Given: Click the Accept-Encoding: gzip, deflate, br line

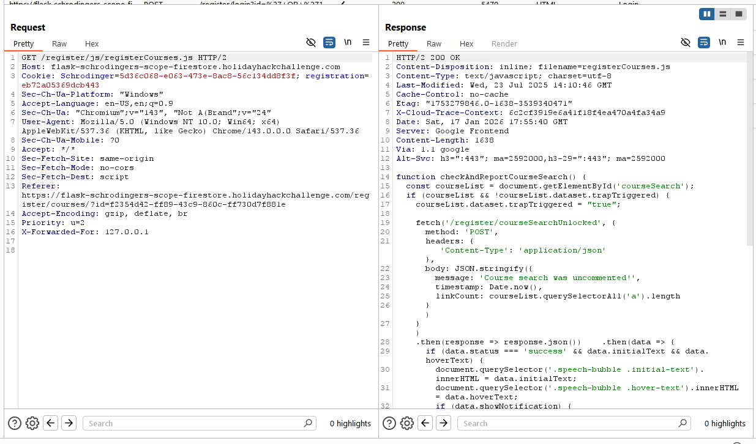Looking at the screenshot, I should [105, 213].
